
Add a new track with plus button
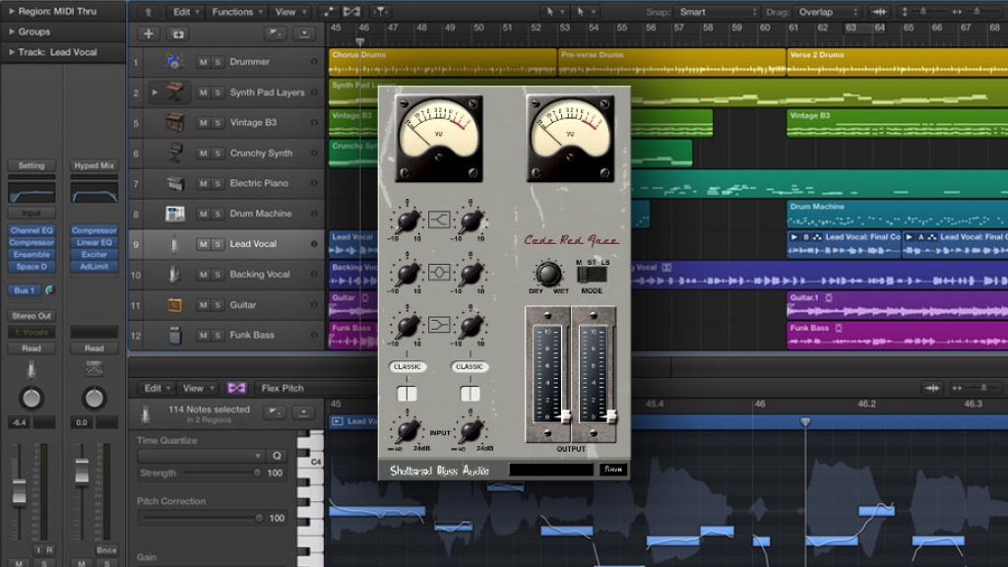point(149,34)
